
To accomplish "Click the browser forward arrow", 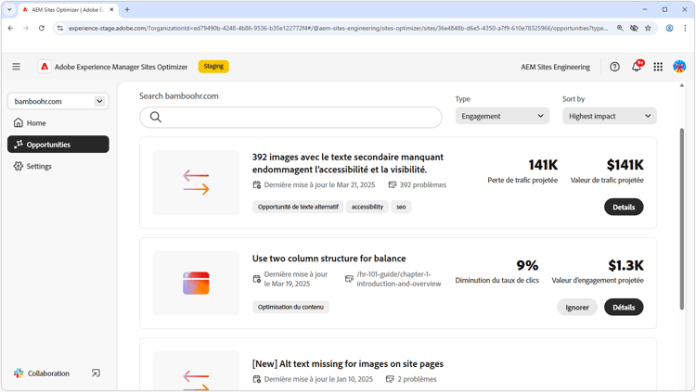I will coord(26,28).
